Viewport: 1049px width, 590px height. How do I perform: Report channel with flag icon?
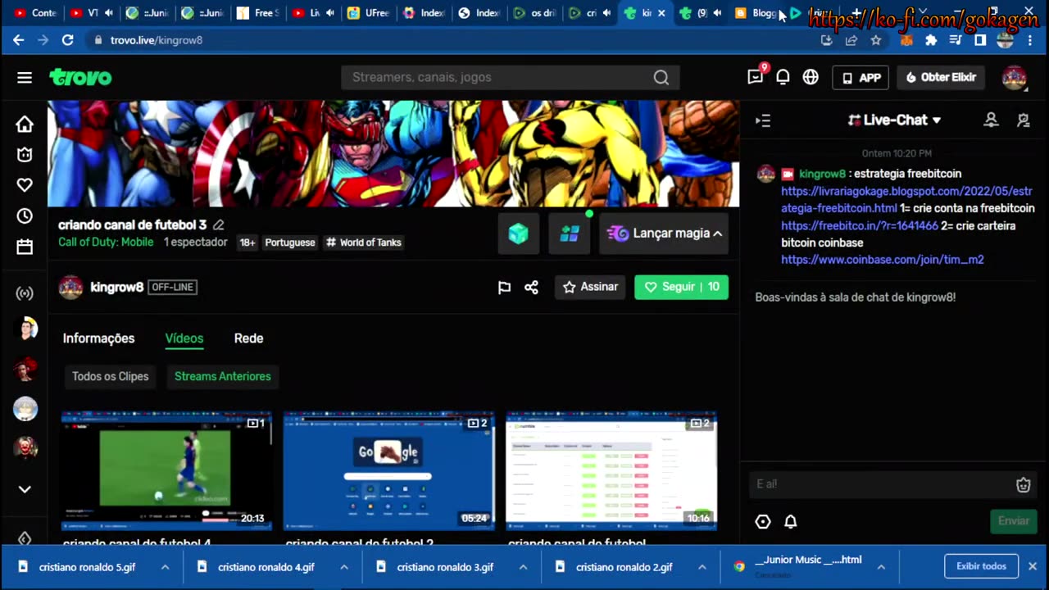click(x=504, y=287)
